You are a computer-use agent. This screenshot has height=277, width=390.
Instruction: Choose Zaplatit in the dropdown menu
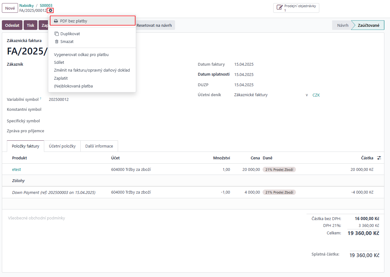tap(61, 78)
